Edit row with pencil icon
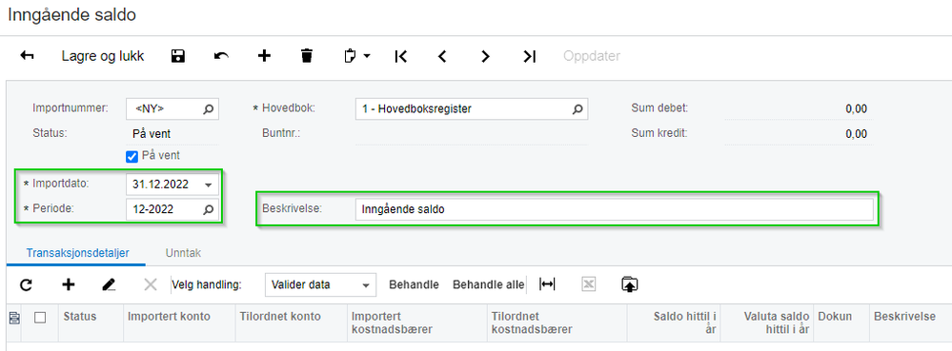The height and width of the screenshot is (351, 952). tap(109, 284)
